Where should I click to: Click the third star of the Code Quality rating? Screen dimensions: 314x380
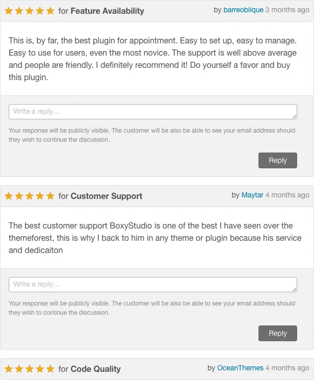coord(30,369)
